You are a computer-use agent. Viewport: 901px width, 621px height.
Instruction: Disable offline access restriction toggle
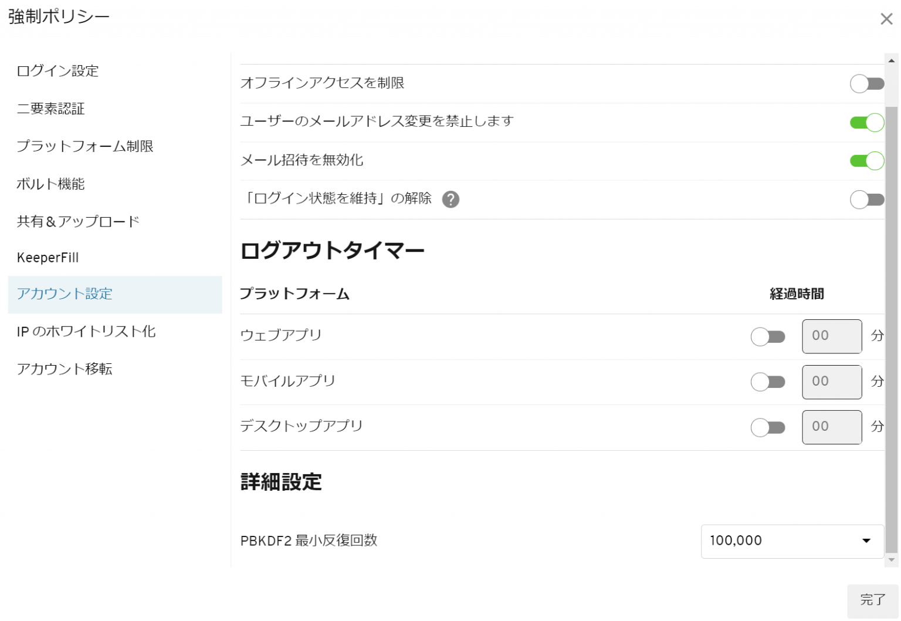click(867, 83)
